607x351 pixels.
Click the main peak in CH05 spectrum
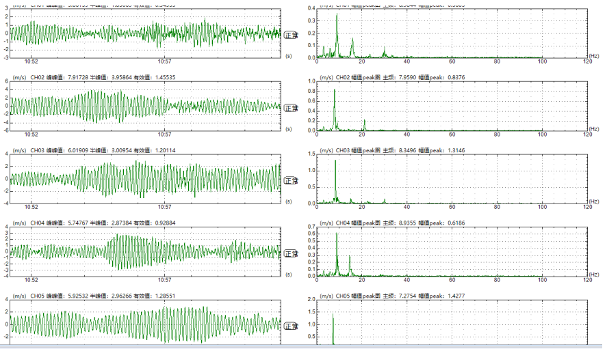tap(333, 315)
